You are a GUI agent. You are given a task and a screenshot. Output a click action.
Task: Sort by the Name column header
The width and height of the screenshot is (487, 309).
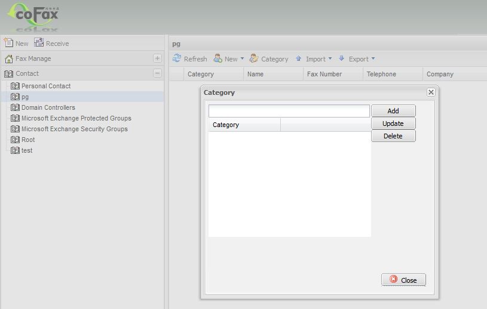click(273, 74)
